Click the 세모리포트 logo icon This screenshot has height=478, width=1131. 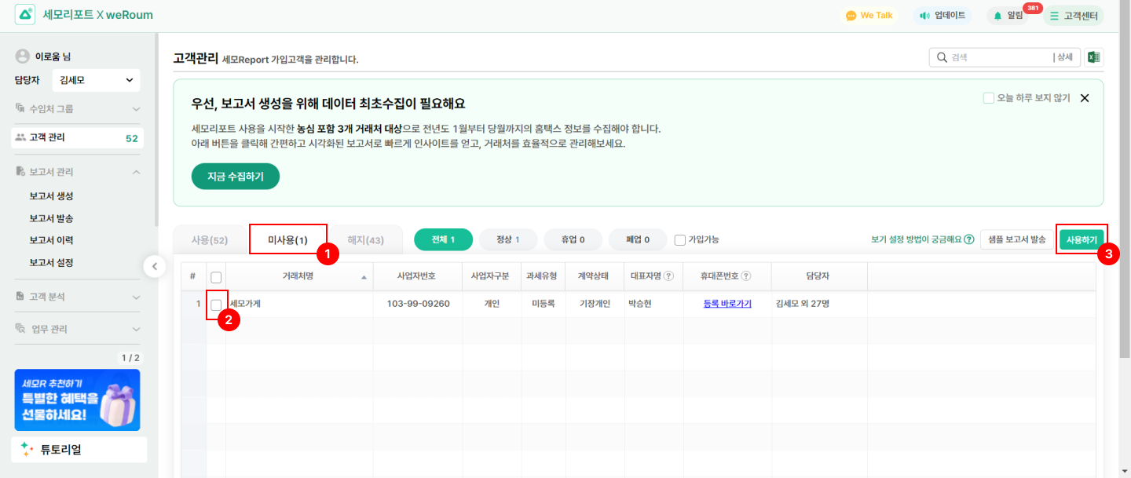[x=25, y=15]
